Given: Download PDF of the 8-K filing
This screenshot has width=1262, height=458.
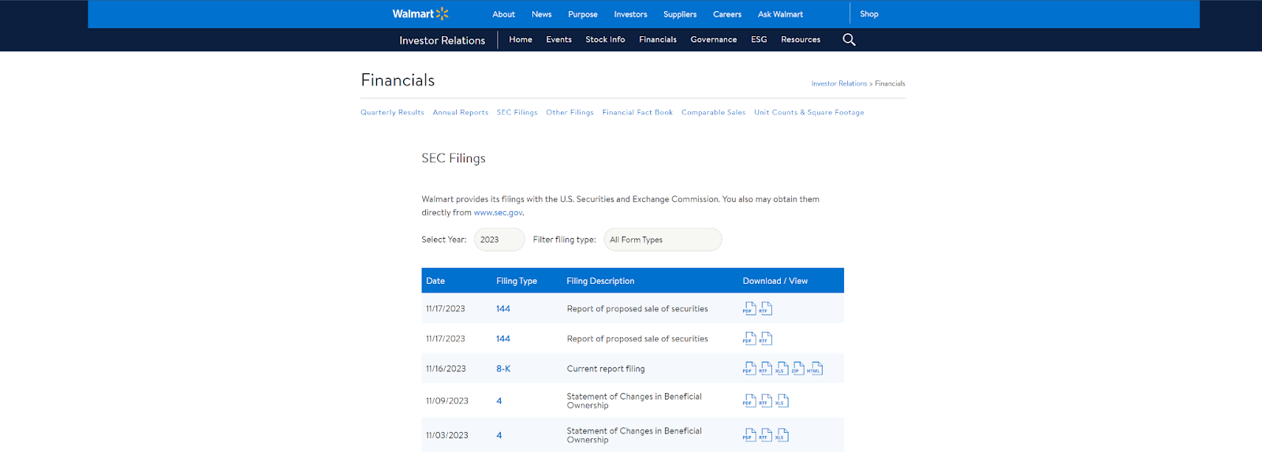Looking at the screenshot, I should [749, 369].
